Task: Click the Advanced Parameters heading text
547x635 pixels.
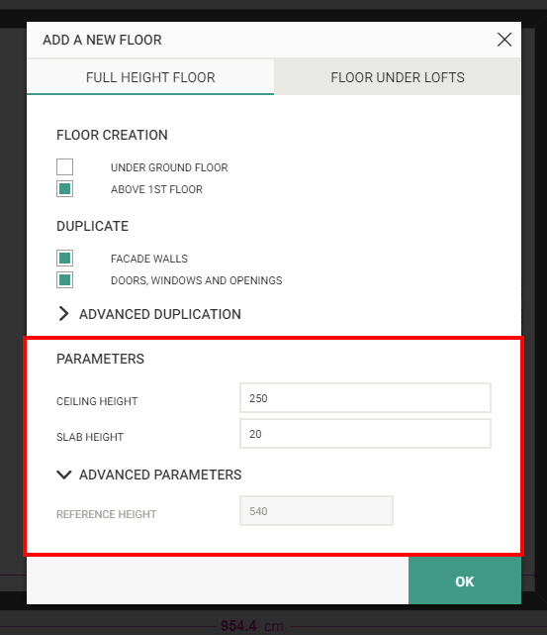Action: point(160,475)
